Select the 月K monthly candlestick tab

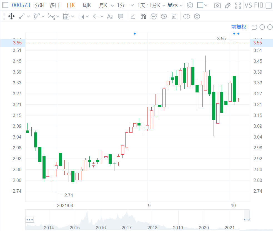click(103, 5)
